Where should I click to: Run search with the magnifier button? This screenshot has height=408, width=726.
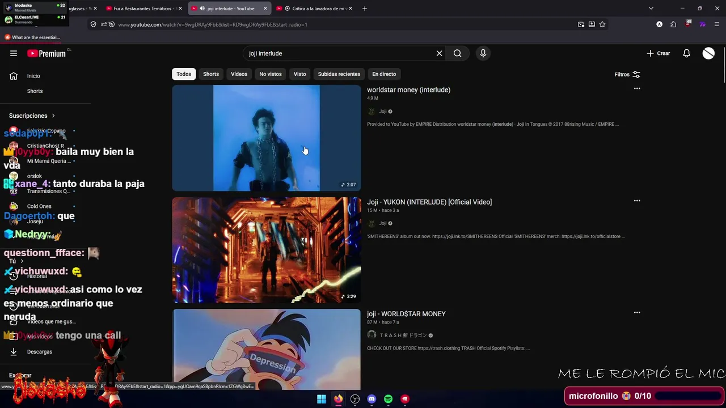[457, 53]
